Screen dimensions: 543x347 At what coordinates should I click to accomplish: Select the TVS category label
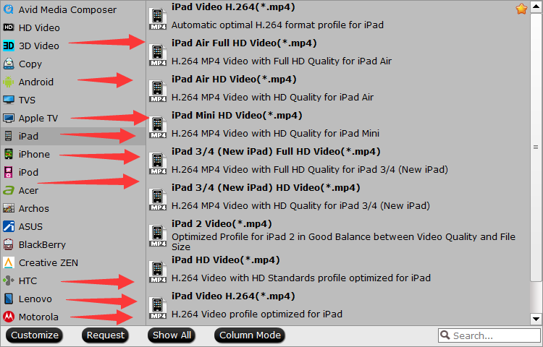[27, 100]
